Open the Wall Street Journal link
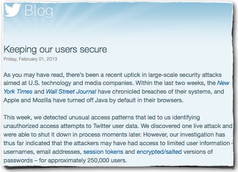 pos(71,92)
